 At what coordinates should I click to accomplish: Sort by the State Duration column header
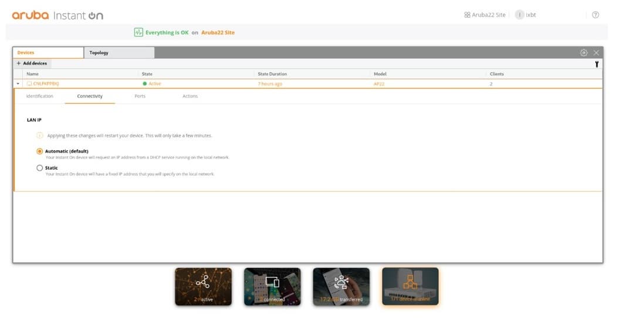coord(272,74)
